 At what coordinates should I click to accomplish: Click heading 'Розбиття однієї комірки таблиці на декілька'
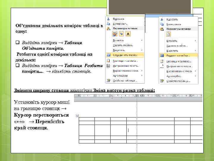click(54, 57)
